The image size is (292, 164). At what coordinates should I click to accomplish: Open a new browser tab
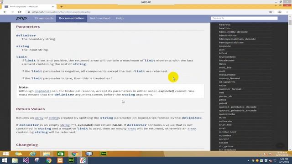62,7
